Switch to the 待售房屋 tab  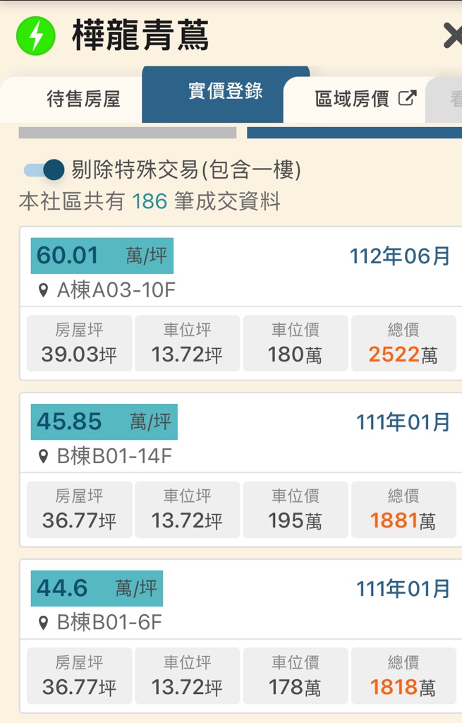pos(83,99)
